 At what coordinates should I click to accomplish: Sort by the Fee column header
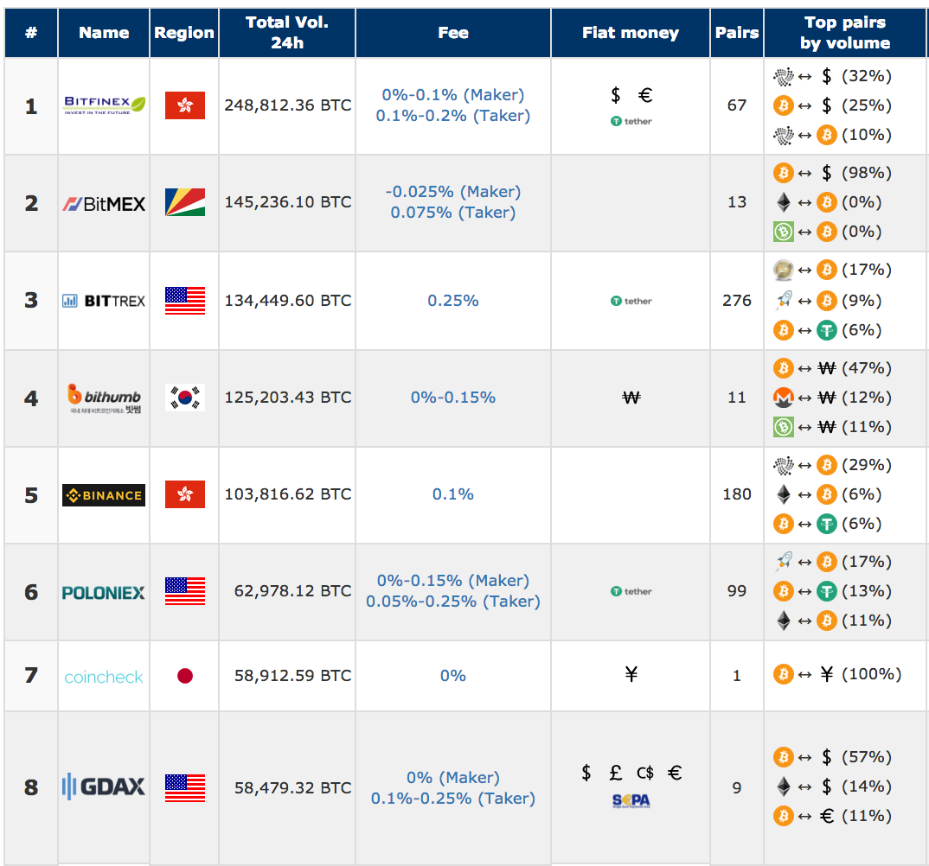[x=453, y=33]
